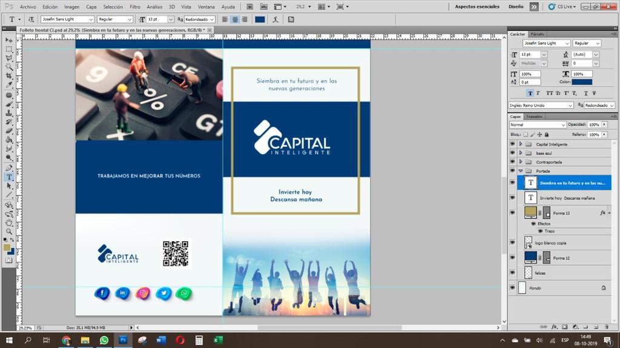Select the Crop tool

click(x=8, y=76)
